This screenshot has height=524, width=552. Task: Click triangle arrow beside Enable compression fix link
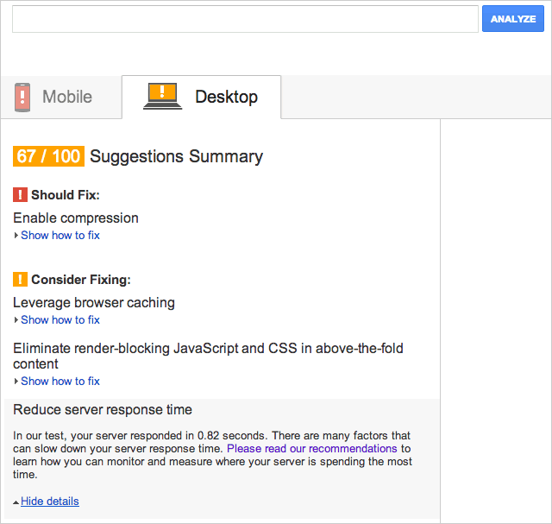pos(16,236)
